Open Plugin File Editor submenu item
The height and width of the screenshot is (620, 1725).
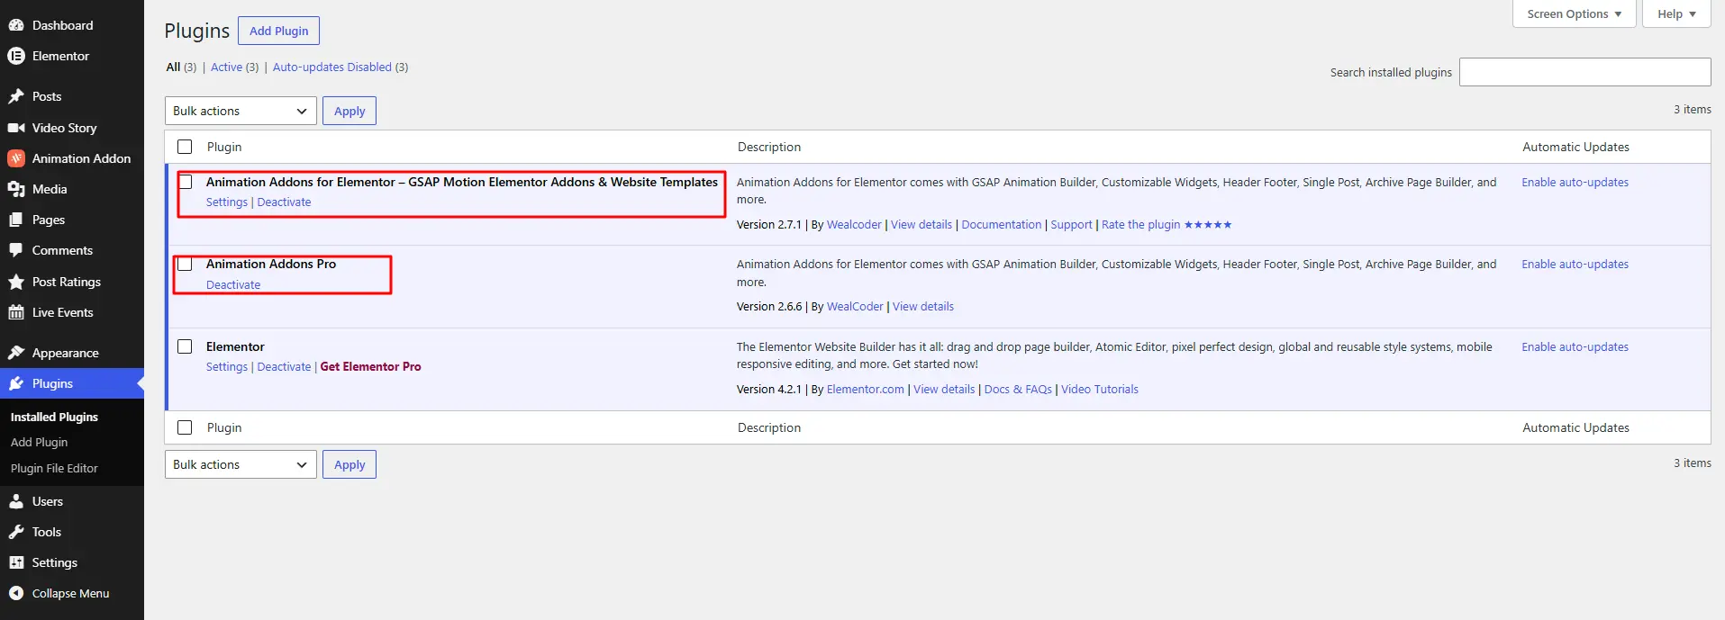click(x=54, y=468)
